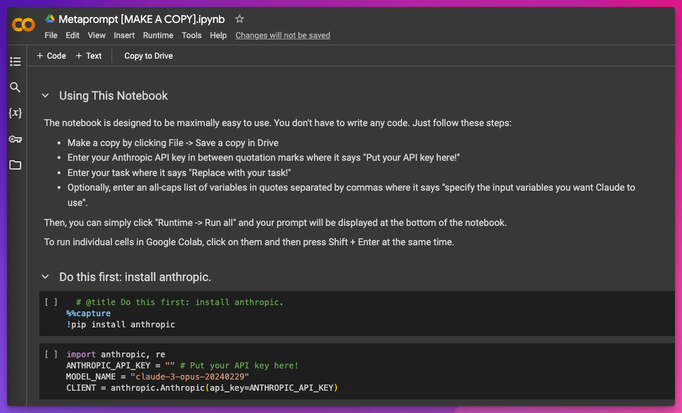Open the File menu
This screenshot has width=682, height=413.
[51, 35]
